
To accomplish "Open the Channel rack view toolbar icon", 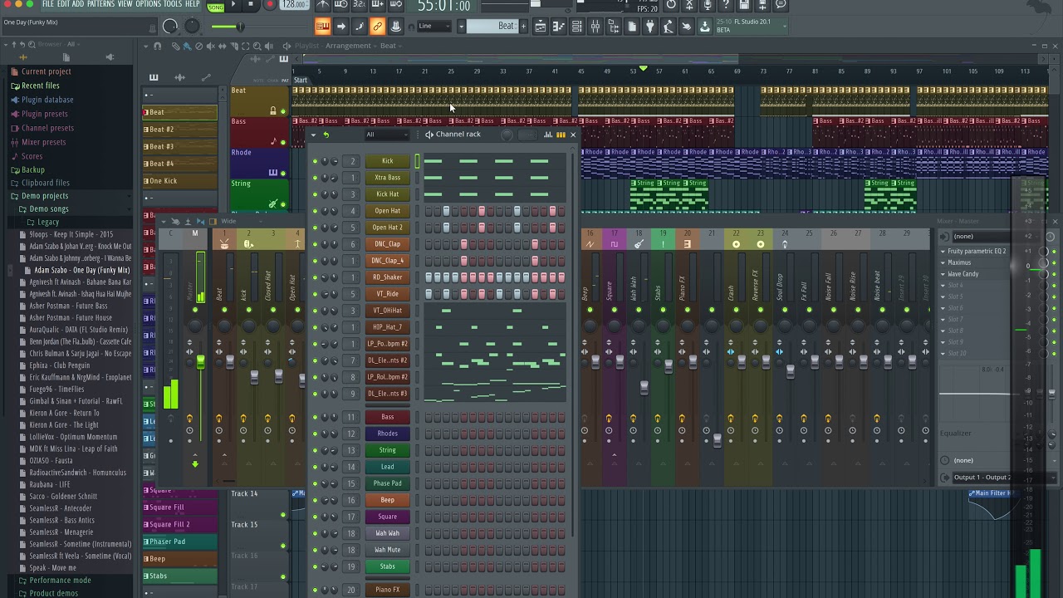I will click(x=576, y=27).
